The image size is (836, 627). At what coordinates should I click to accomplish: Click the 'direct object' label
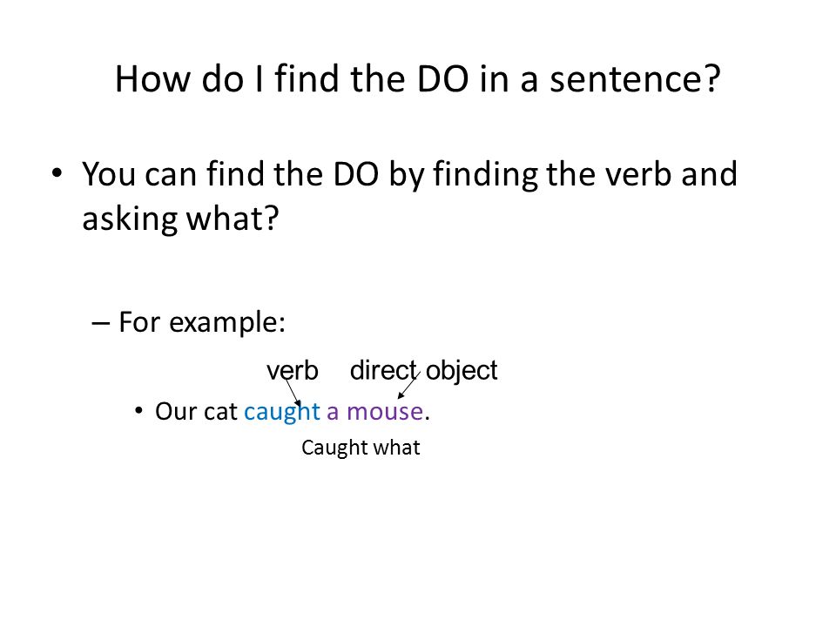(423, 371)
